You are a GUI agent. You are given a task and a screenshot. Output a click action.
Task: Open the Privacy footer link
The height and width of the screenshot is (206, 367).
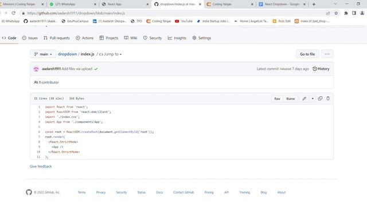101,192
